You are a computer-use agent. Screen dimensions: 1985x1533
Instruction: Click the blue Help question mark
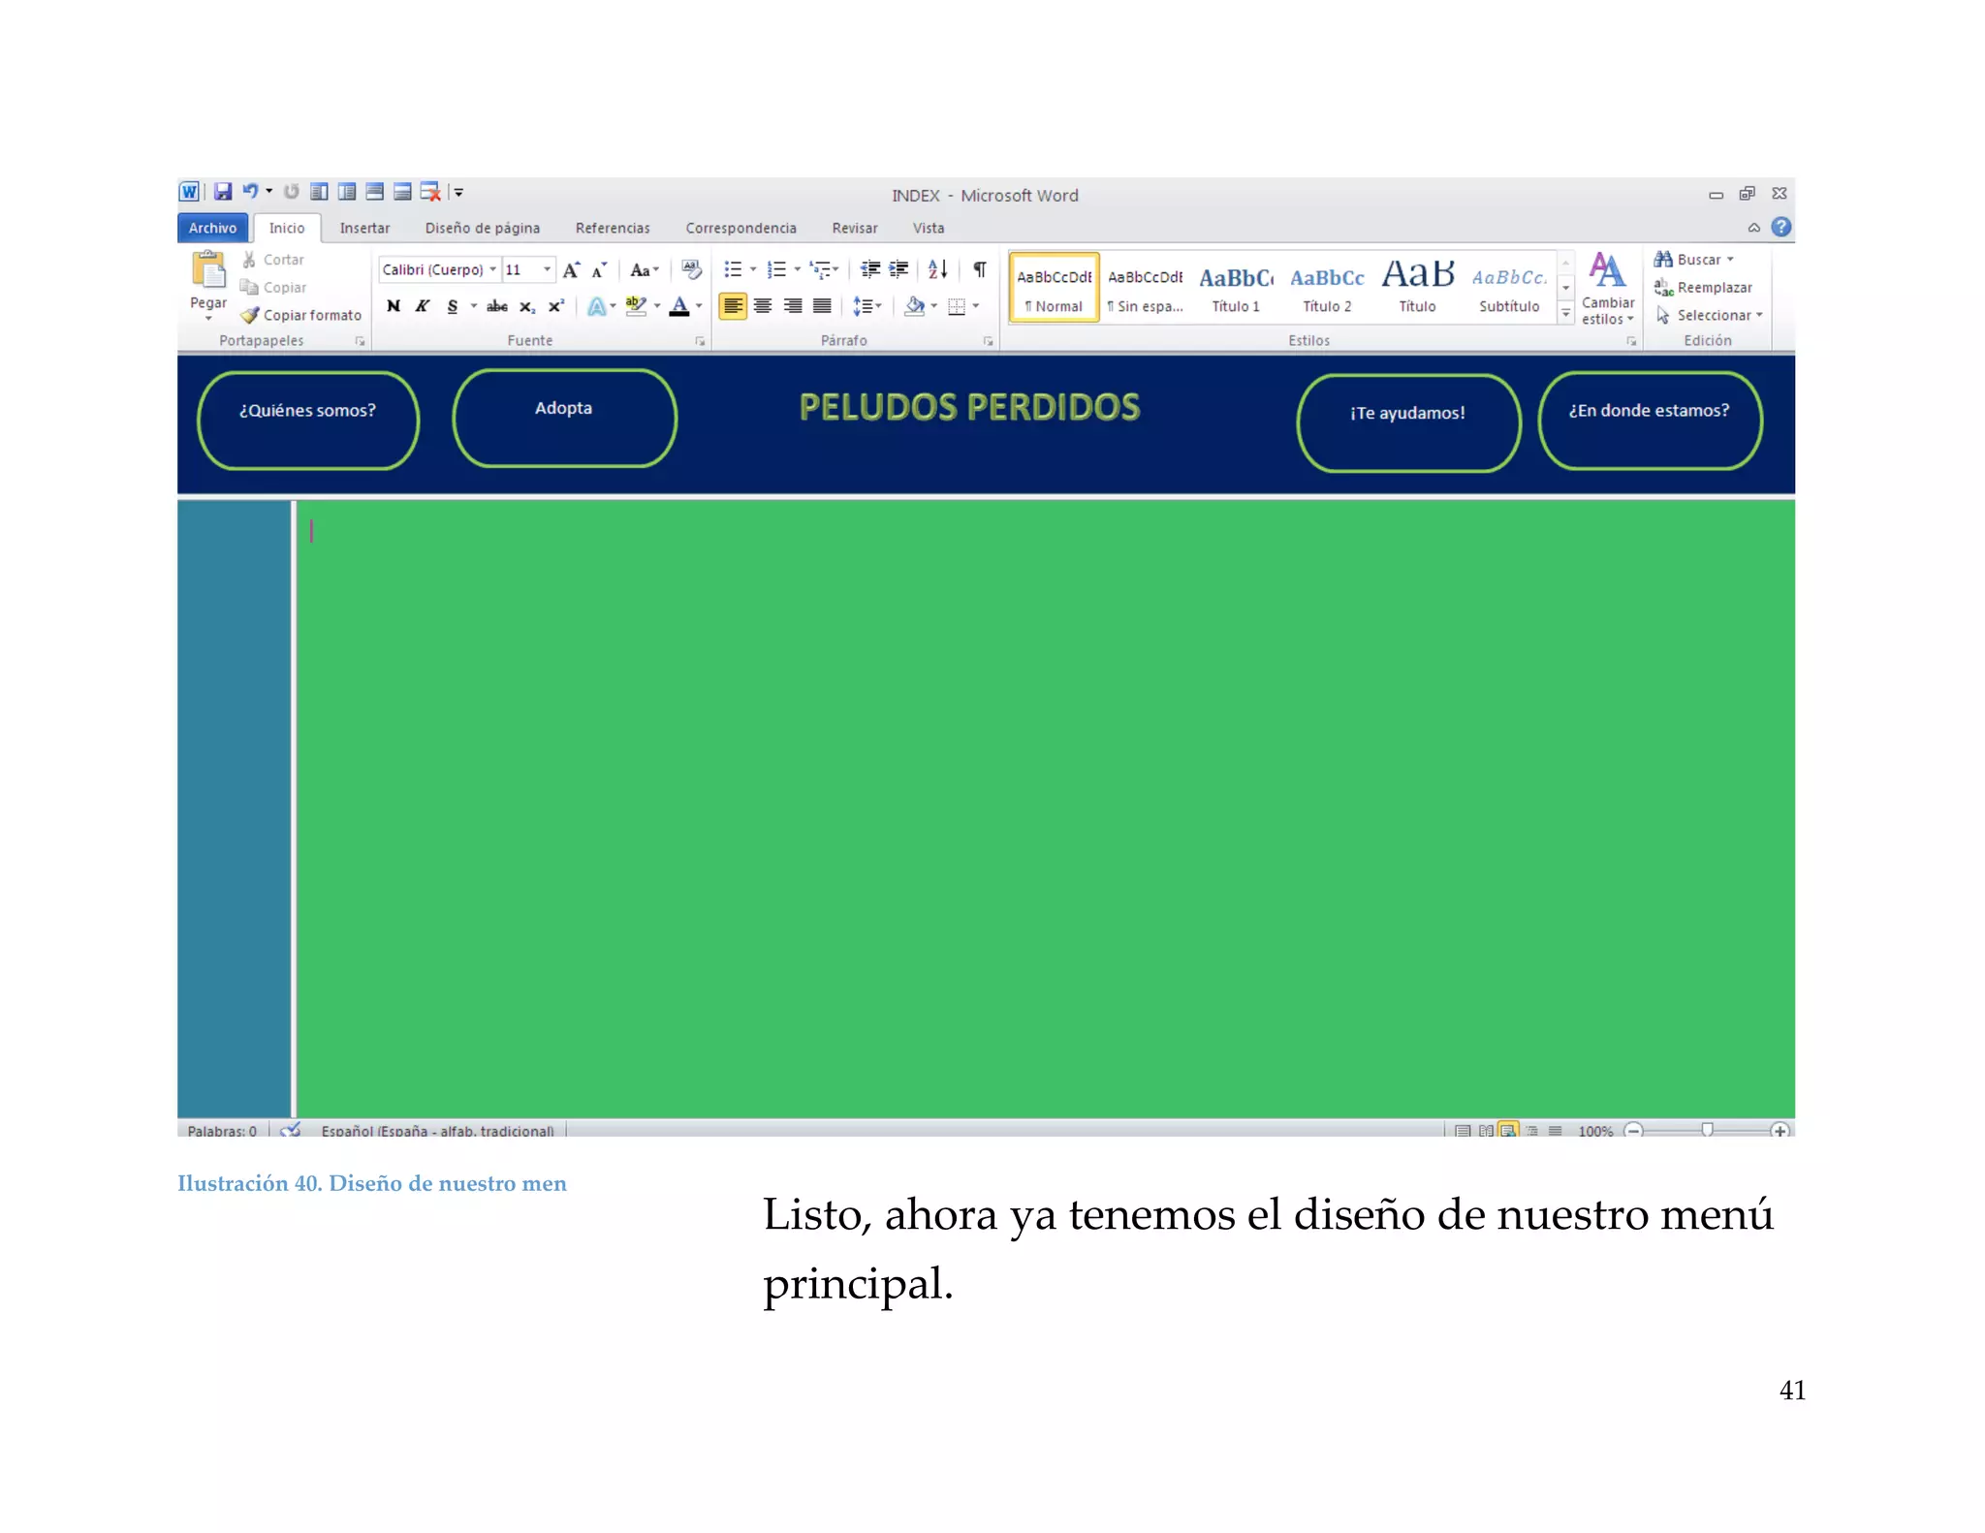(x=1780, y=228)
